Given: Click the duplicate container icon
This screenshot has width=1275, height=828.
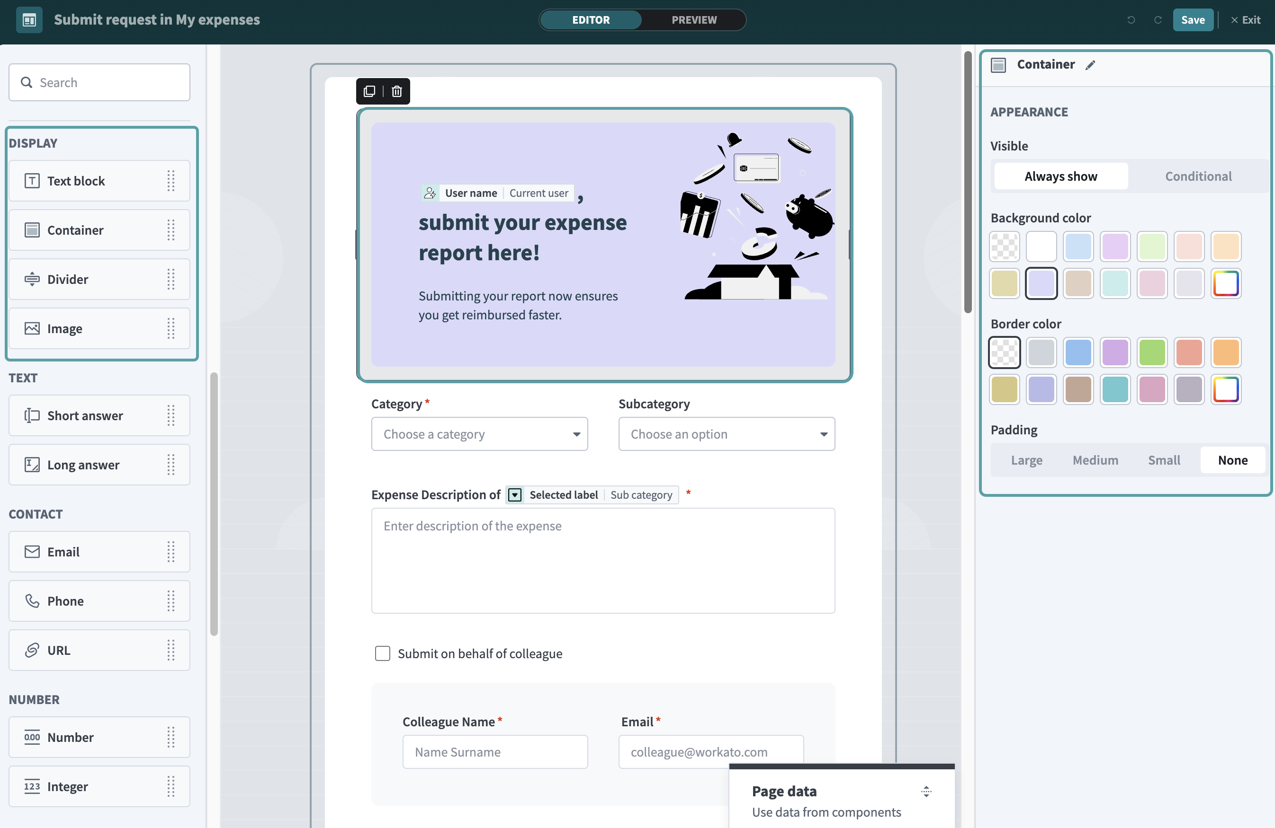Looking at the screenshot, I should 369,91.
